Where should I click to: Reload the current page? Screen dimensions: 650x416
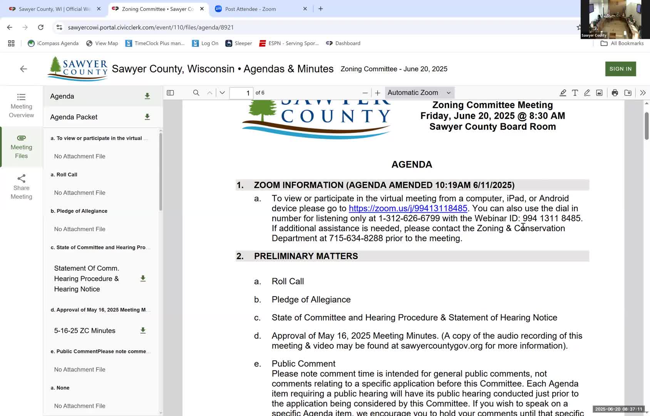pyautogui.click(x=40, y=27)
